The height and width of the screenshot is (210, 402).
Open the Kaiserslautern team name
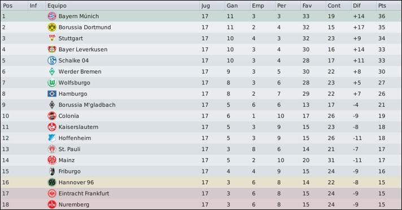78,127
